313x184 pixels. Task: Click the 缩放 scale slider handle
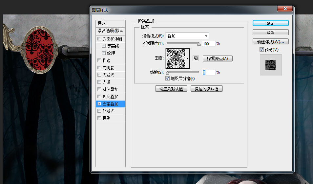(x=167, y=73)
